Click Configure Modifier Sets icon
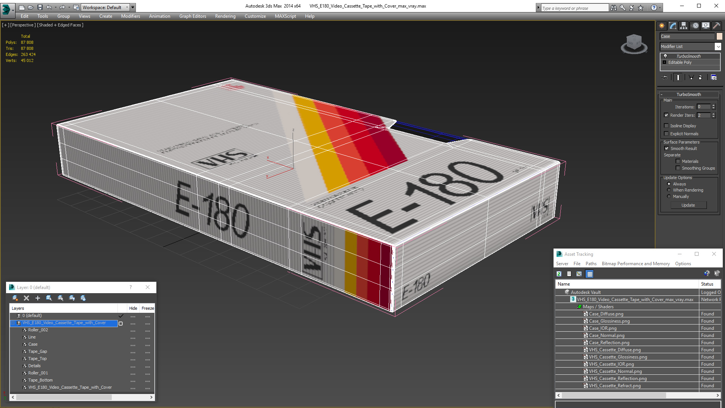 [x=714, y=77]
